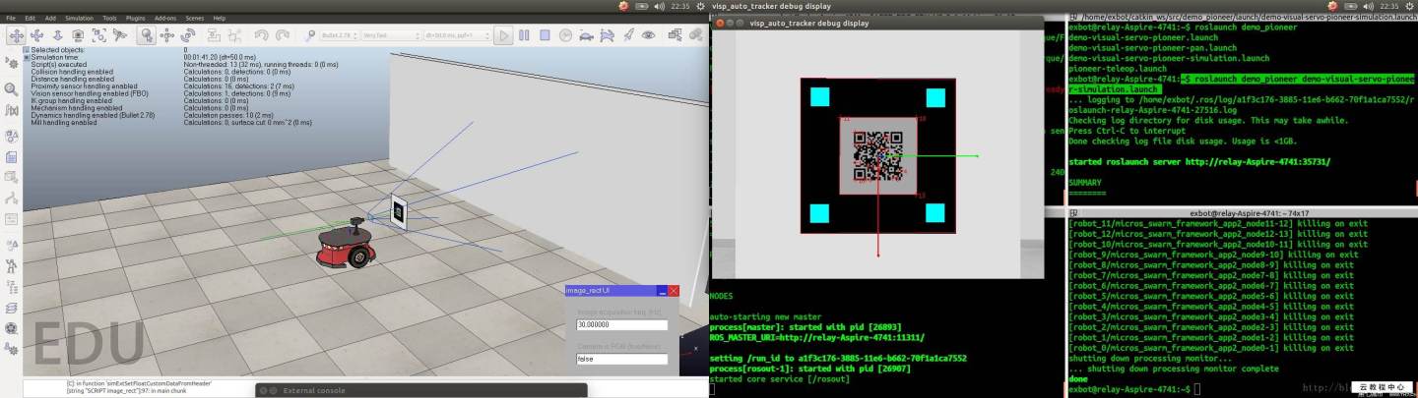Screen dimensions: 1418x398
Task: Start the simulation with play button
Action: coord(503,35)
